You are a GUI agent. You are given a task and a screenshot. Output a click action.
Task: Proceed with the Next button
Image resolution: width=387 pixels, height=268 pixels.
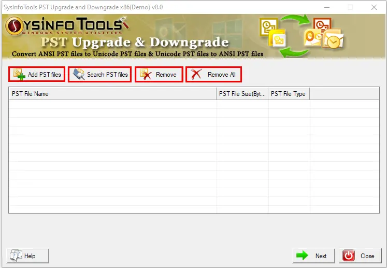click(x=314, y=256)
